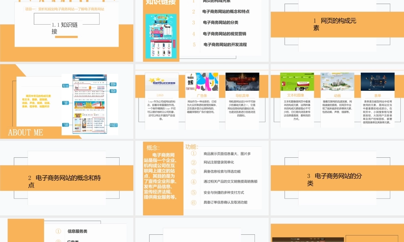The image size is (404, 242).
Task: Open the '3 电子商务网站的分类' section slide
Action: [x=337, y=178]
